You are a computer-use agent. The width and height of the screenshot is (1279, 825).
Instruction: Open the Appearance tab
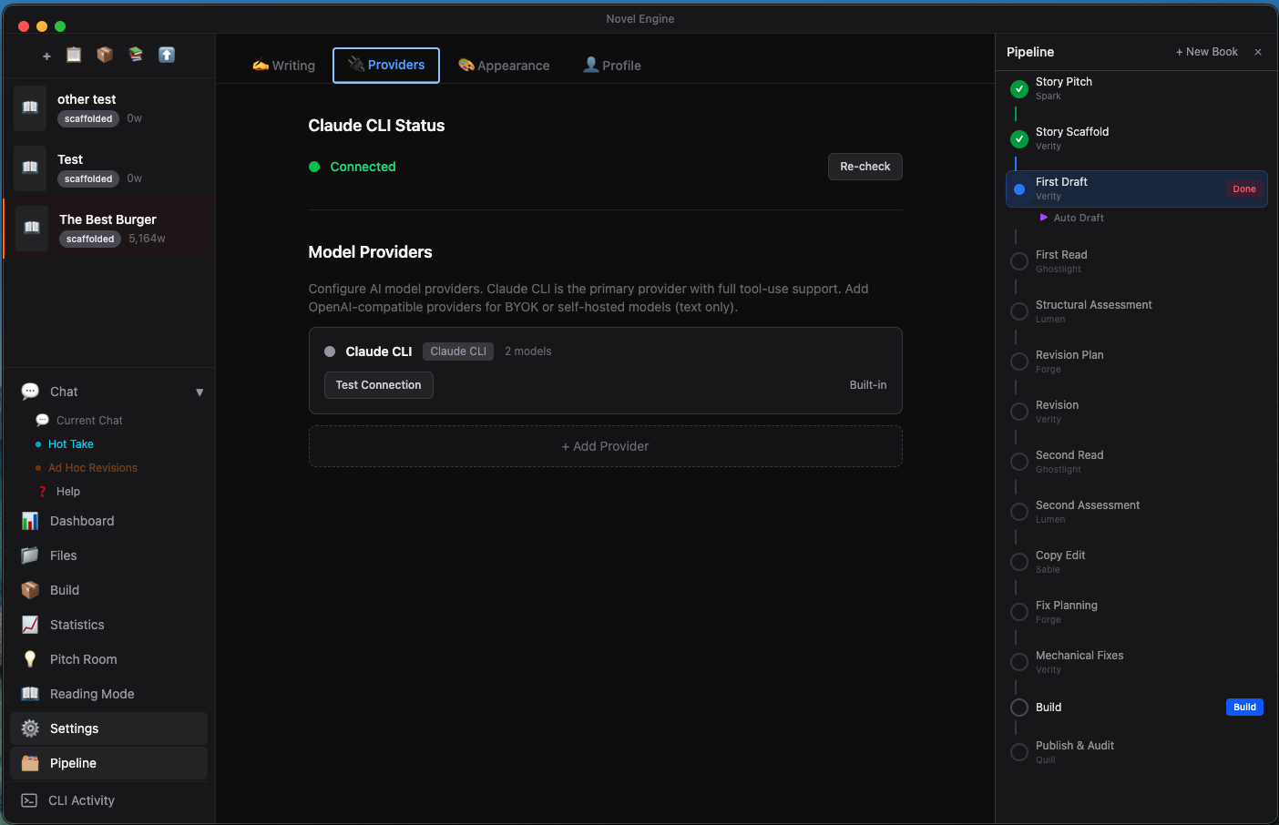click(x=504, y=66)
